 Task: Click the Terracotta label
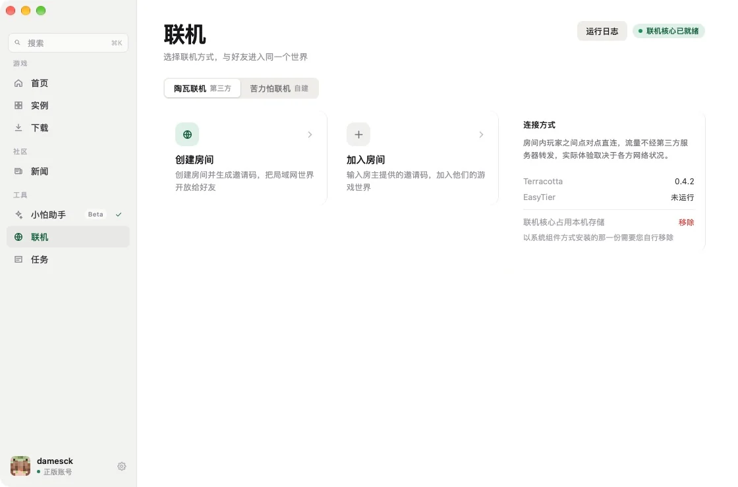543,182
